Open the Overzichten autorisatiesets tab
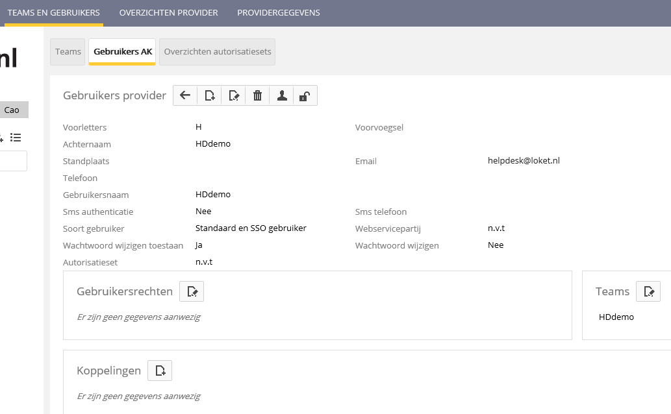The width and height of the screenshot is (671, 414). (x=217, y=52)
